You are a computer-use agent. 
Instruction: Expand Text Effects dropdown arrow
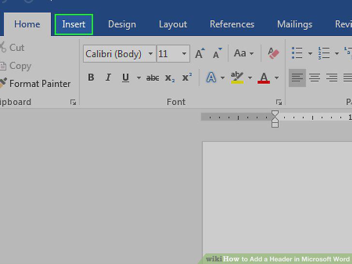tap(222, 78)
